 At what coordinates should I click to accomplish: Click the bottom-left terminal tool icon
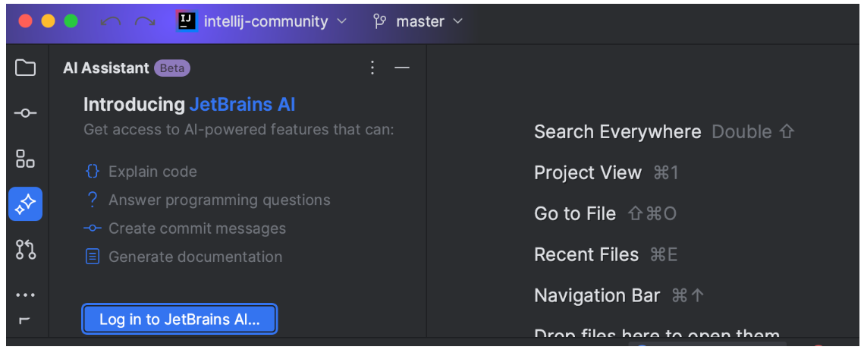pyautogui.click(x=24, y=320)
